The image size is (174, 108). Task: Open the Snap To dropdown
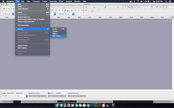point(22,96)
